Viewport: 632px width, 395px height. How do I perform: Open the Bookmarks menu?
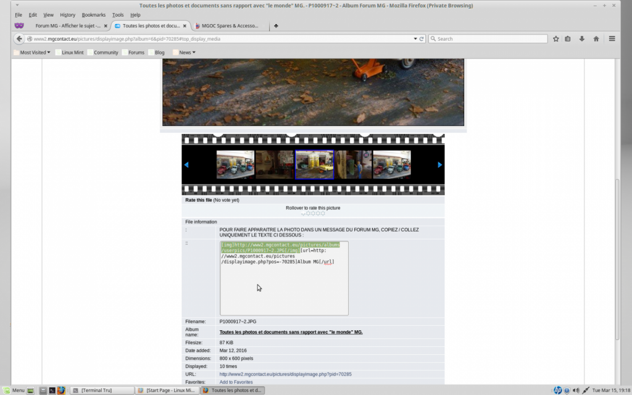coord(94,15)
